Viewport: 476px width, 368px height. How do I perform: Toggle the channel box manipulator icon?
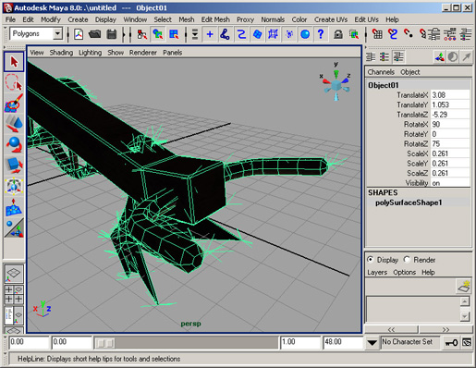coord(440,56)
